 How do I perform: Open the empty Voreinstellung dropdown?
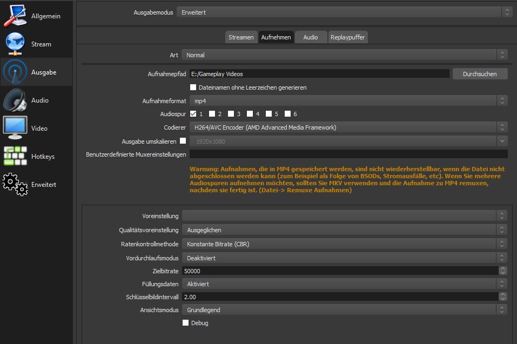pyautogui.click(x=344, y=216)
